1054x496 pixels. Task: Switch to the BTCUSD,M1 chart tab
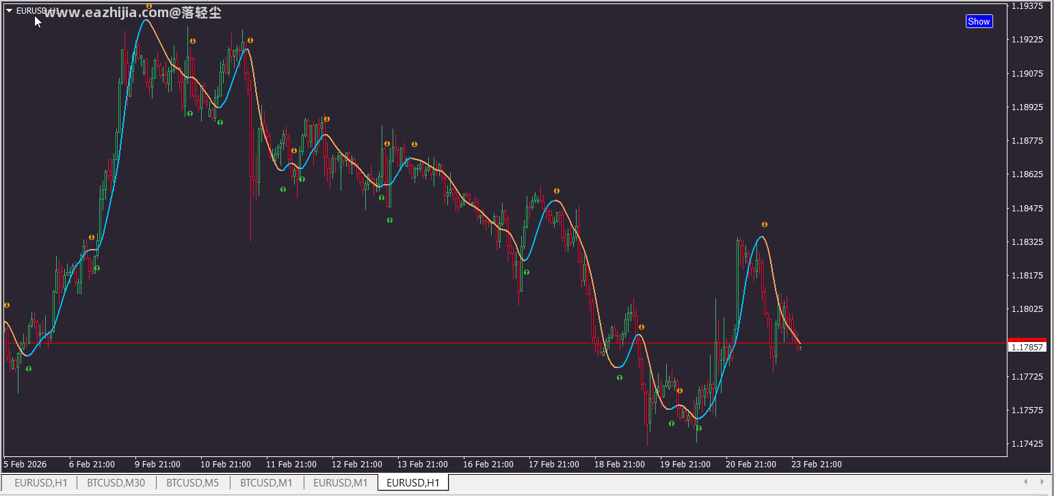[267, 483]
